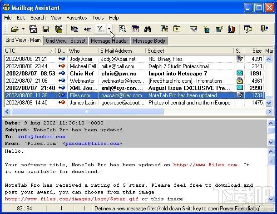Switch to Message Body tab
Viewport: 277px width, 214px height.
click(149, 41)
